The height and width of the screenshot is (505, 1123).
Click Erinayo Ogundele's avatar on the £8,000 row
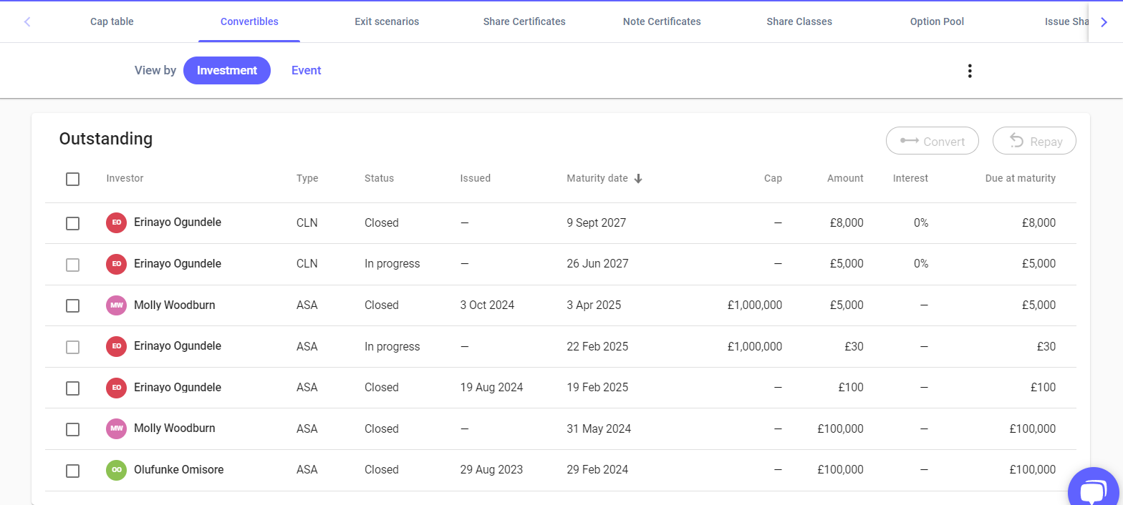click(x=116, y=222)
